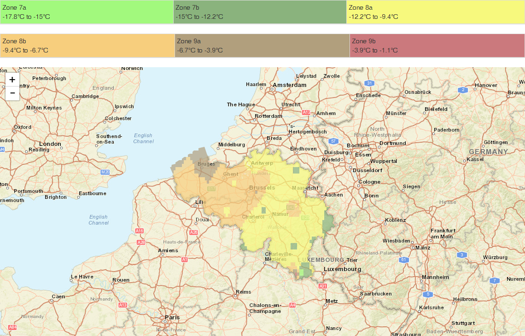Click the 7 autobahn shield near Nuremberg
525x336 pixels.
(495, 280)
